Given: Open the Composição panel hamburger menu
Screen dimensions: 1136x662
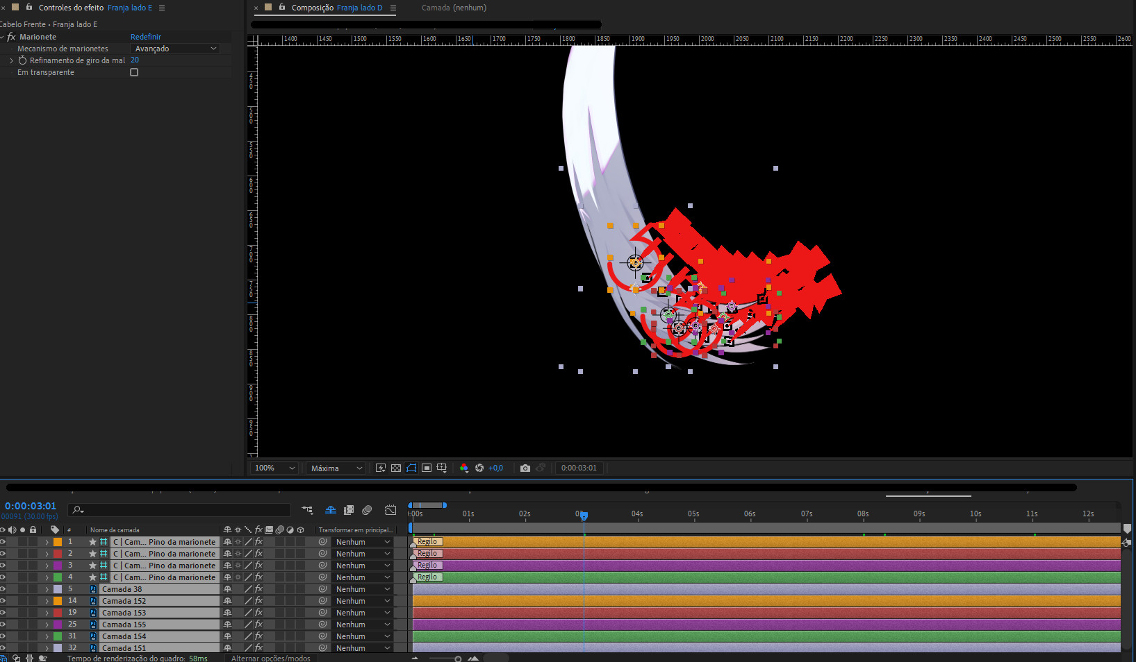Looking at the screenshot, I should point(393,8).
